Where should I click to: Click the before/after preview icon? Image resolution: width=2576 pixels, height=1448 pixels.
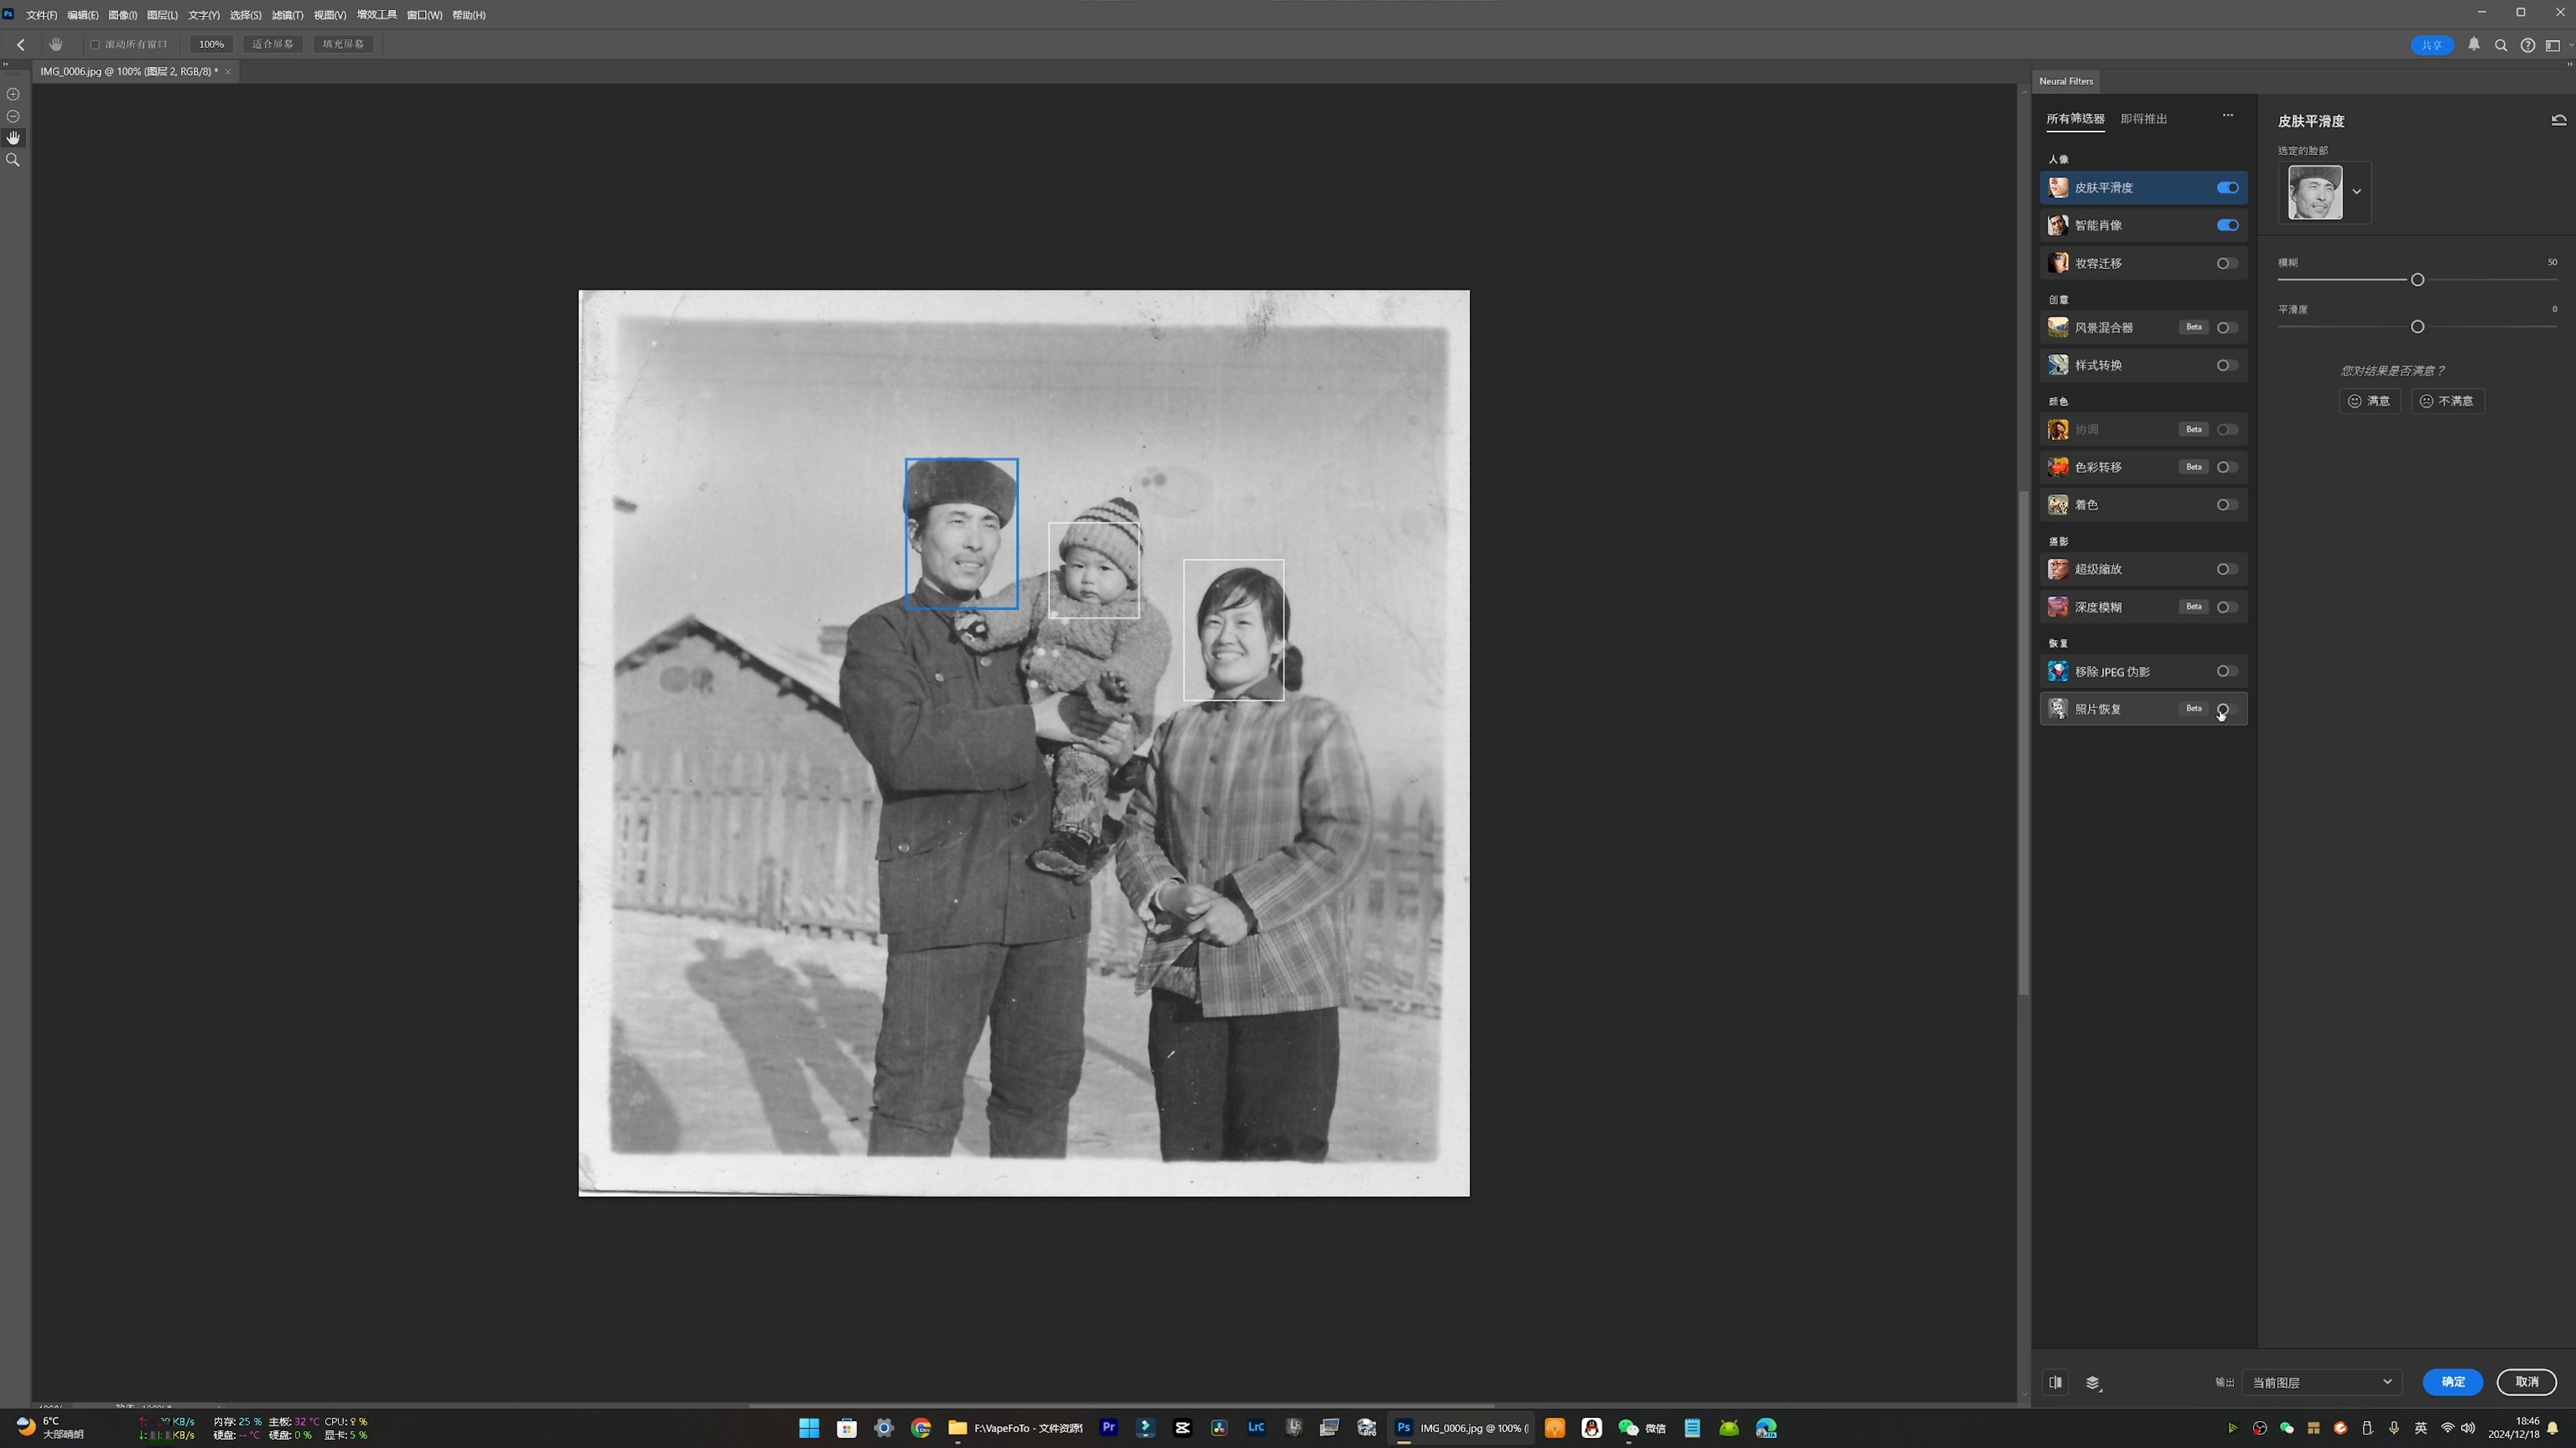point(2055,1382)
